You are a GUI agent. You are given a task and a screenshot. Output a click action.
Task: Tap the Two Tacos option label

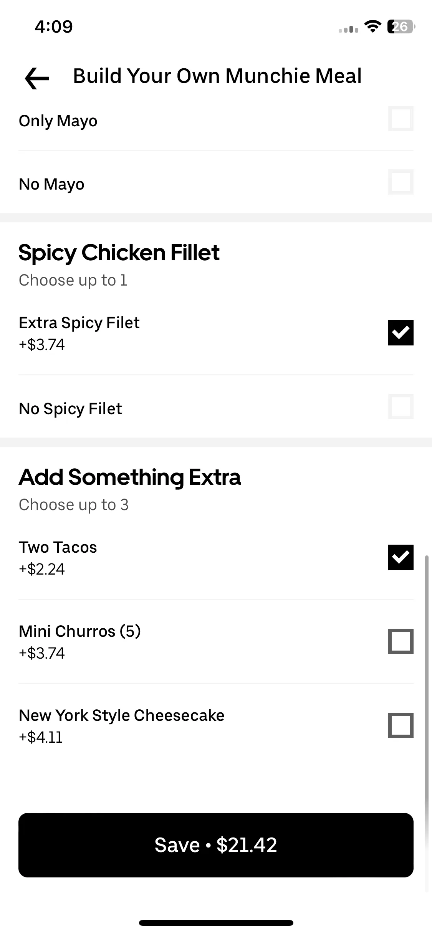point(58,547)
